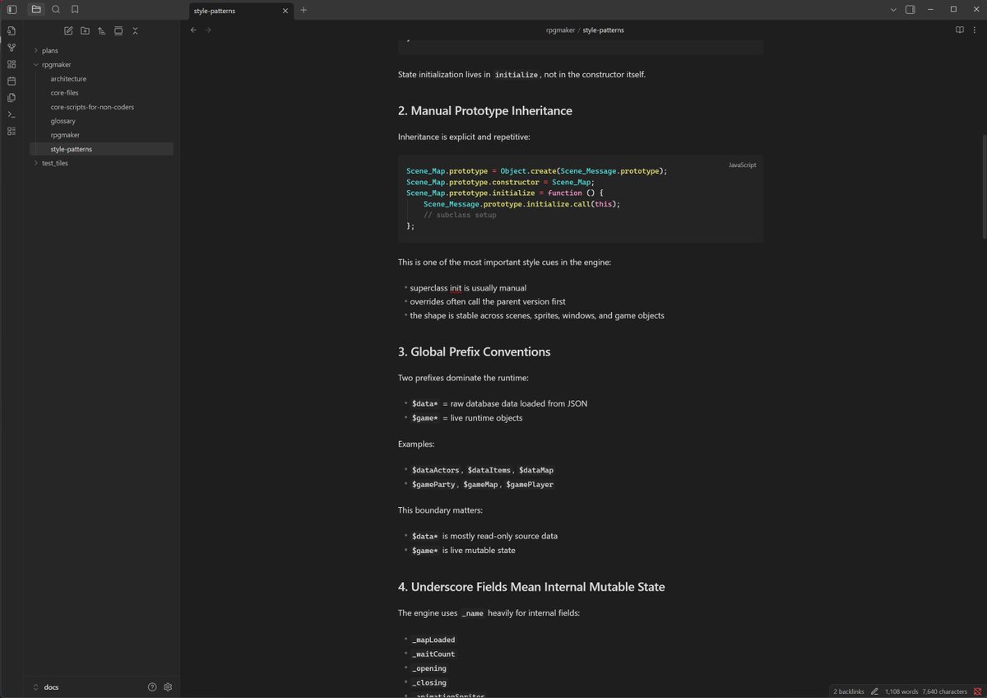
Task: Open the bookmarks icon
Action: pyautogui.click(x=75, y=10)
